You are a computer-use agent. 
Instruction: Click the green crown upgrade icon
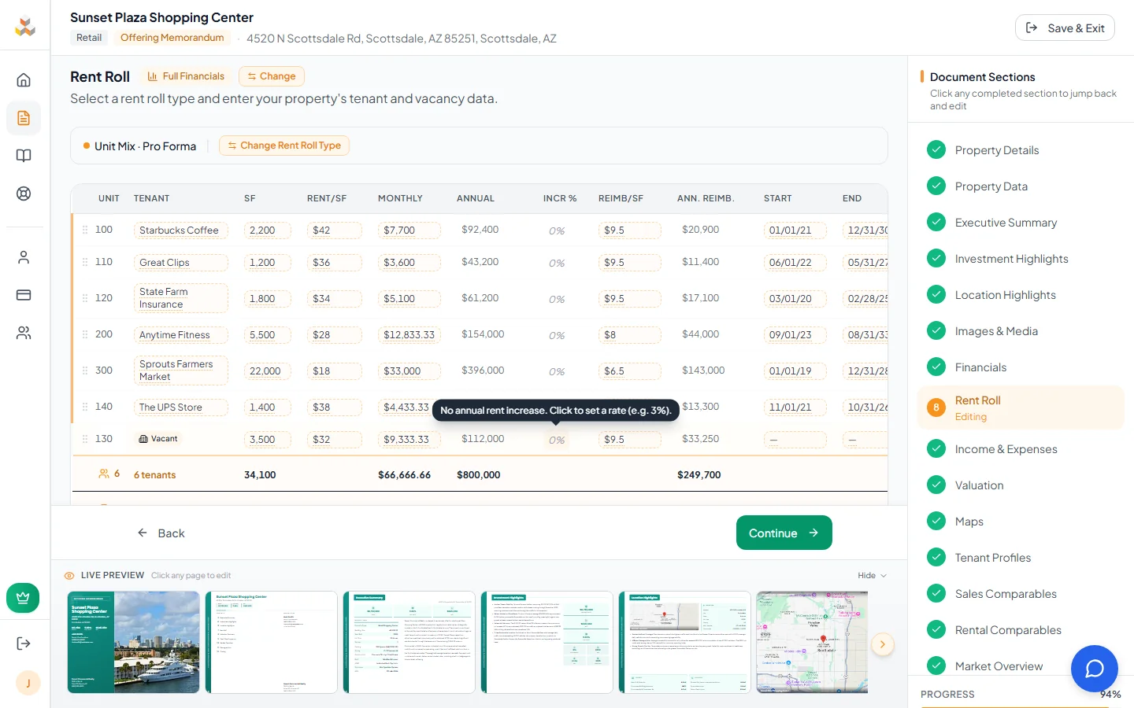pyautogui.click(x=23, y=598)
